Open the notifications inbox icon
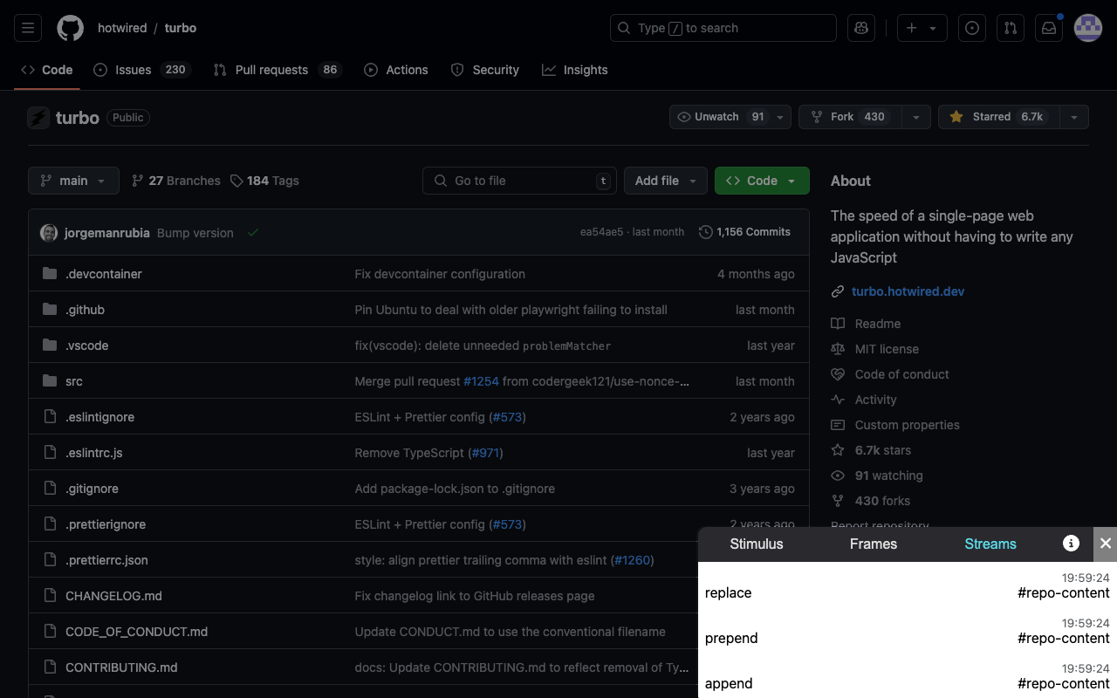The width and height of the screenshot is (1117, 698). [1048, 27]
